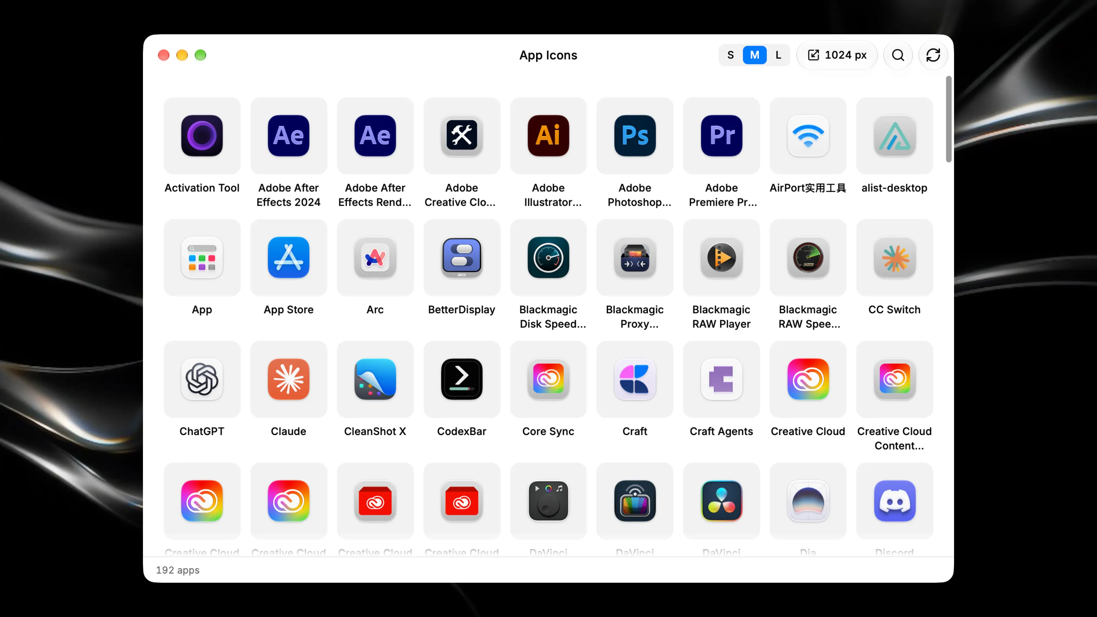Click the Blackmagic Disk Speed Test icon

[x=548, y=257]
